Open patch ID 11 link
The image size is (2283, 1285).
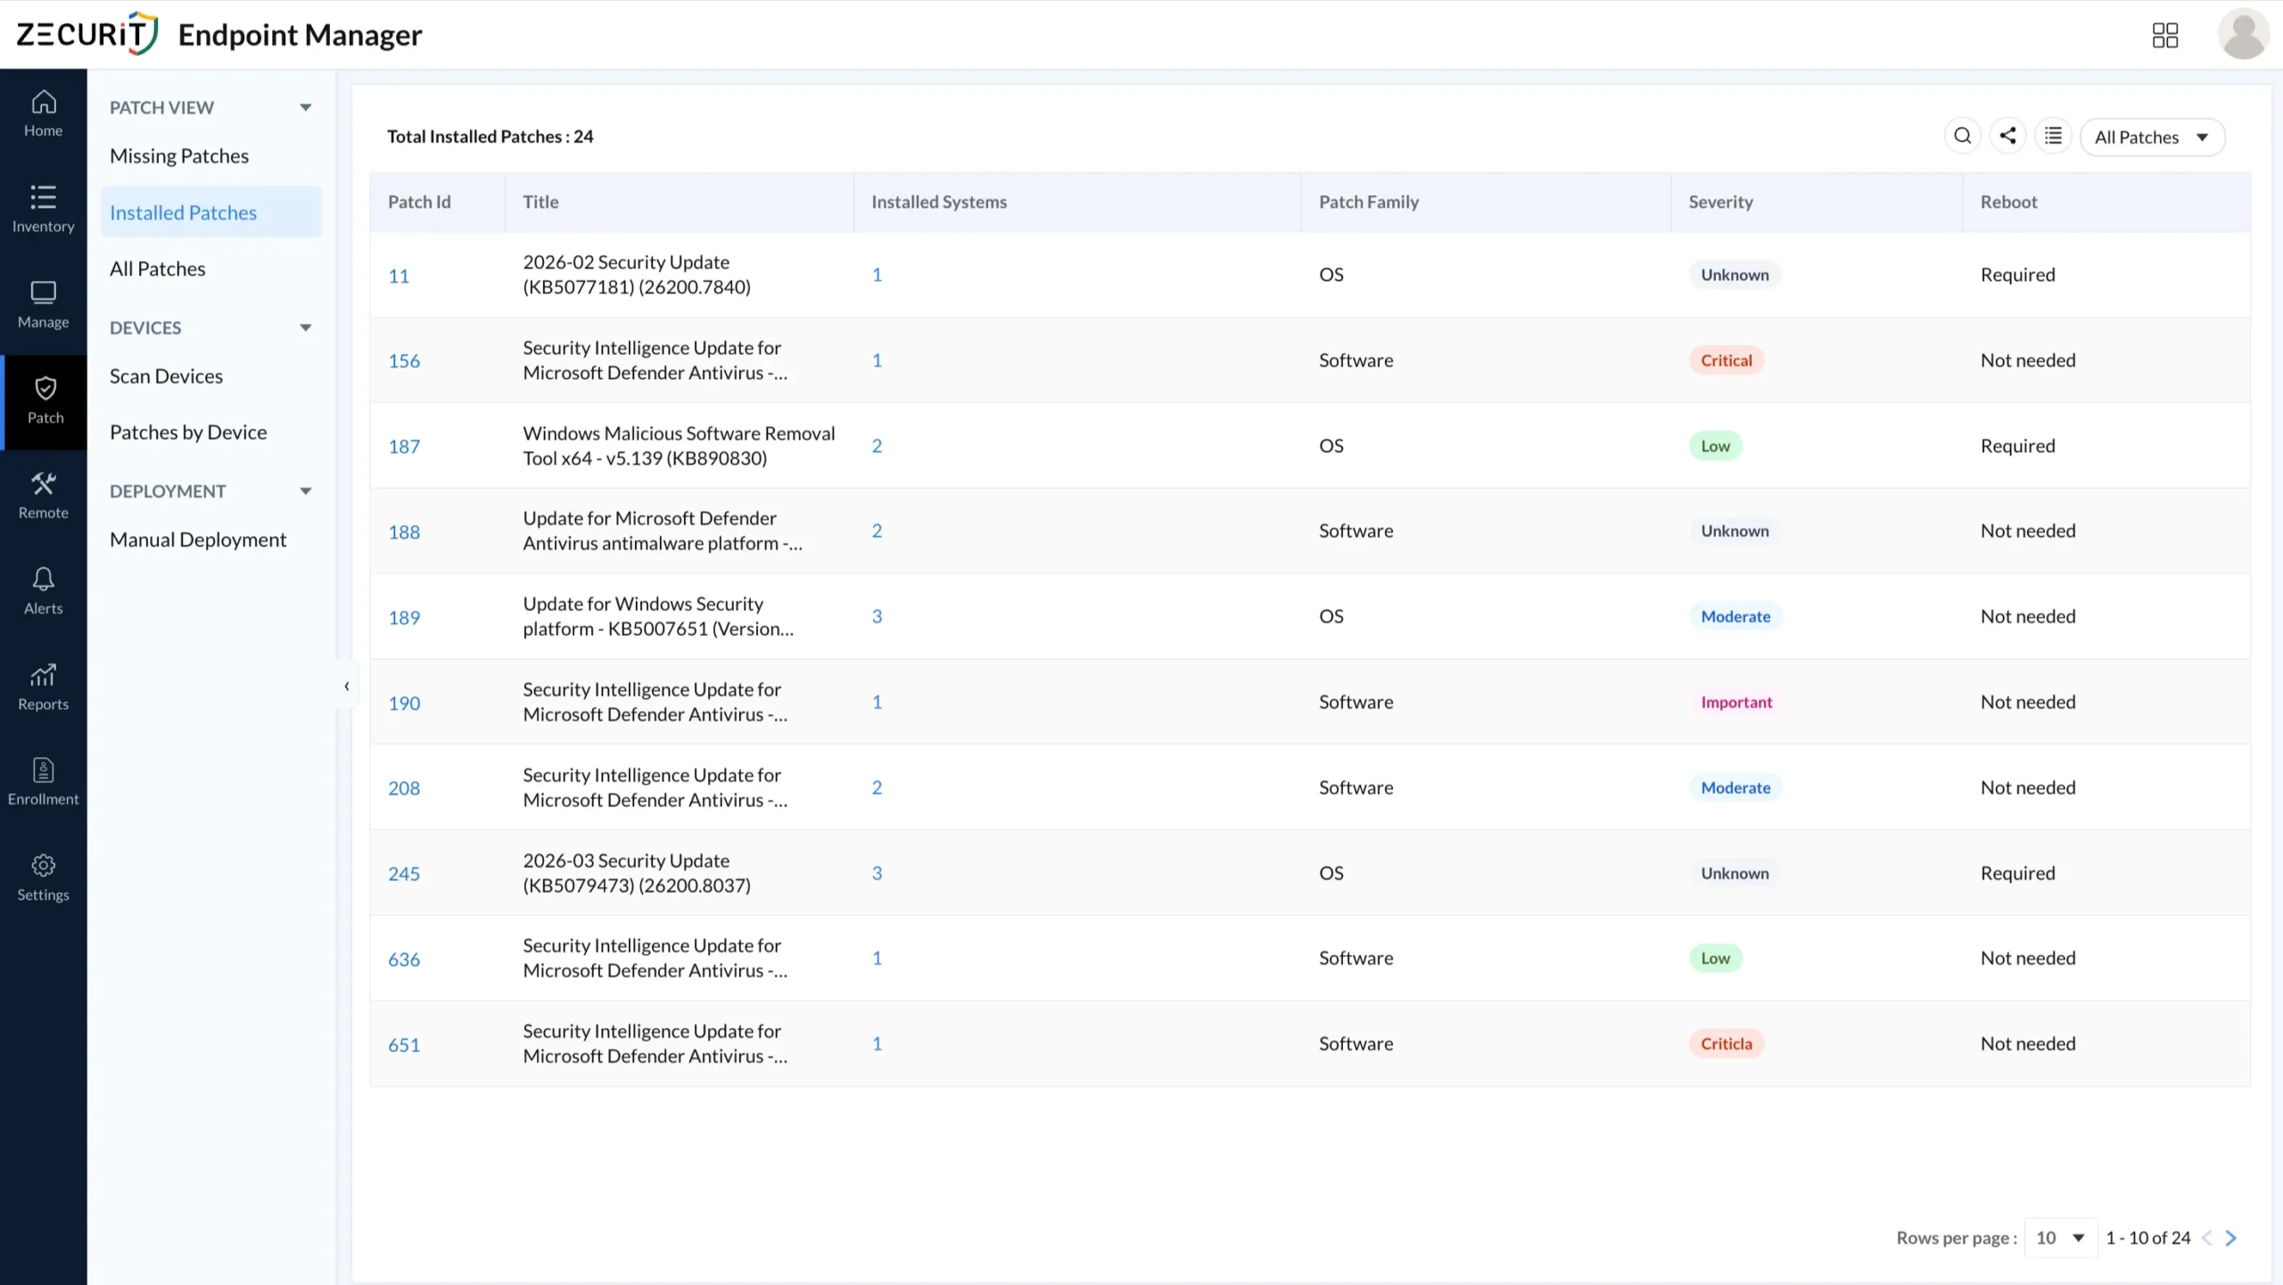coord(399,276)
